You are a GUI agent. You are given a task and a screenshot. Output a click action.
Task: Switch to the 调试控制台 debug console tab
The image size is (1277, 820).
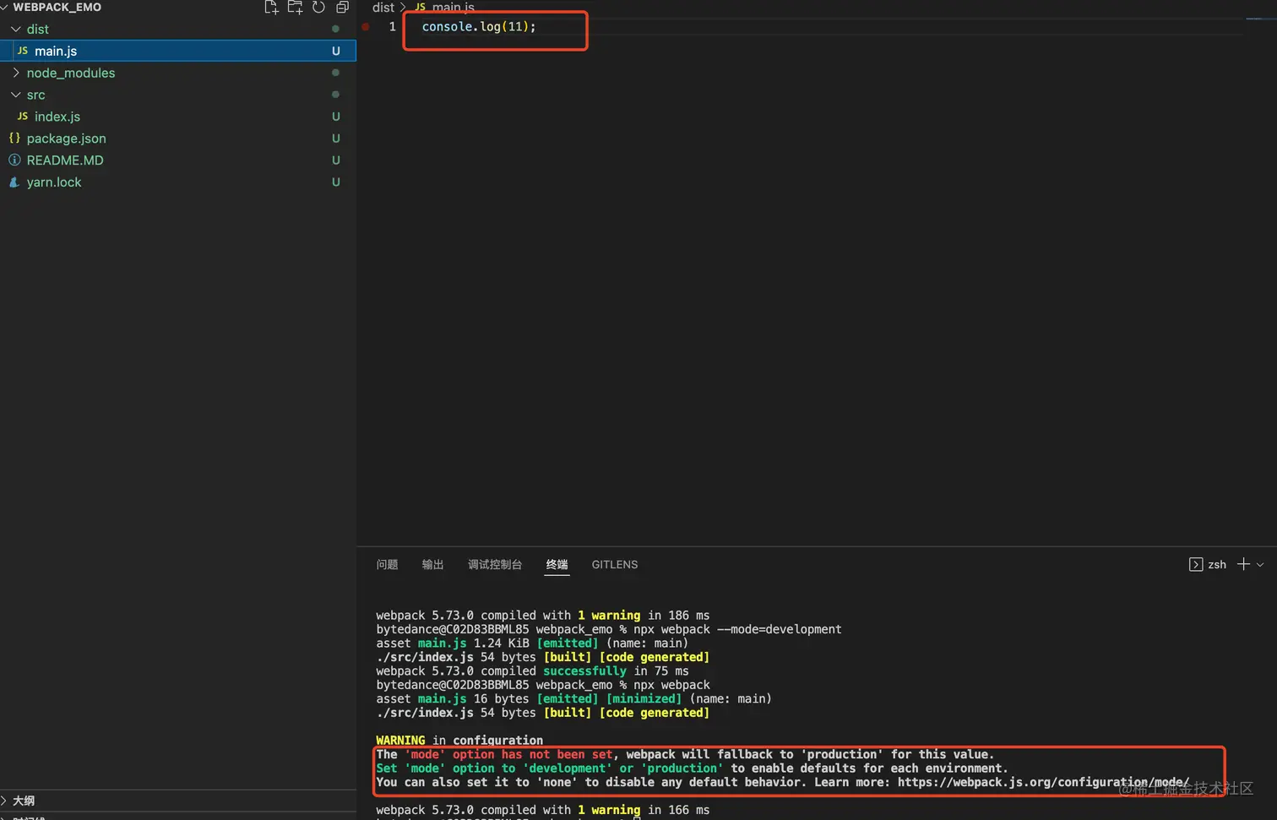point(495,564)
